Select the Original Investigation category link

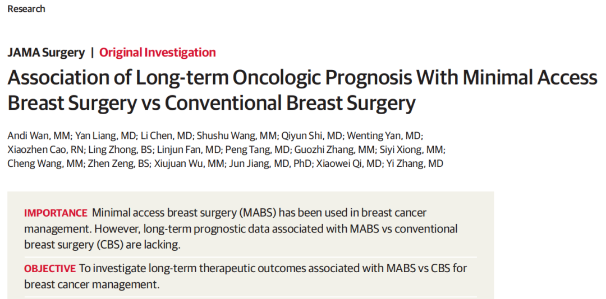pos(158,53)
